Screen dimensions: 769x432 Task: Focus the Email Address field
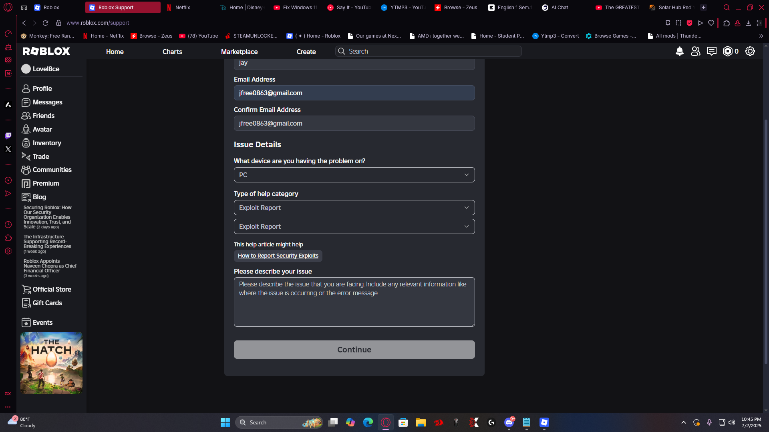354,93
